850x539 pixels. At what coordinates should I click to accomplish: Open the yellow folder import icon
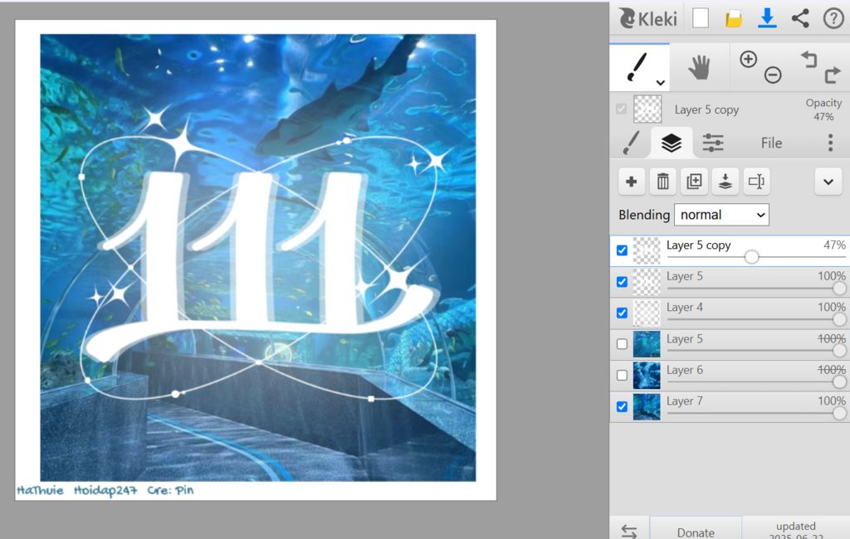point(734,19)
